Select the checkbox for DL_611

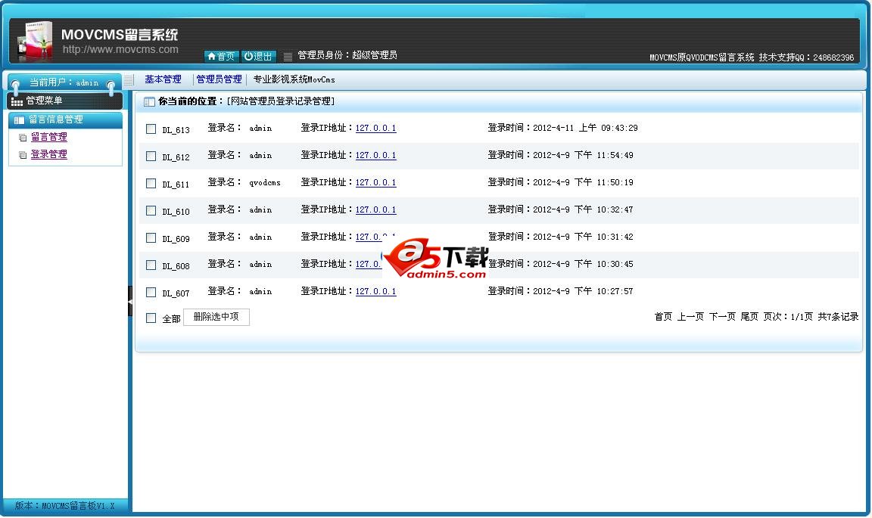click(151, 184)
